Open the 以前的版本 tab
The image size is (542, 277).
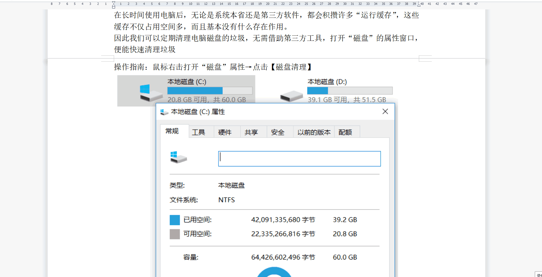point(314,132)
